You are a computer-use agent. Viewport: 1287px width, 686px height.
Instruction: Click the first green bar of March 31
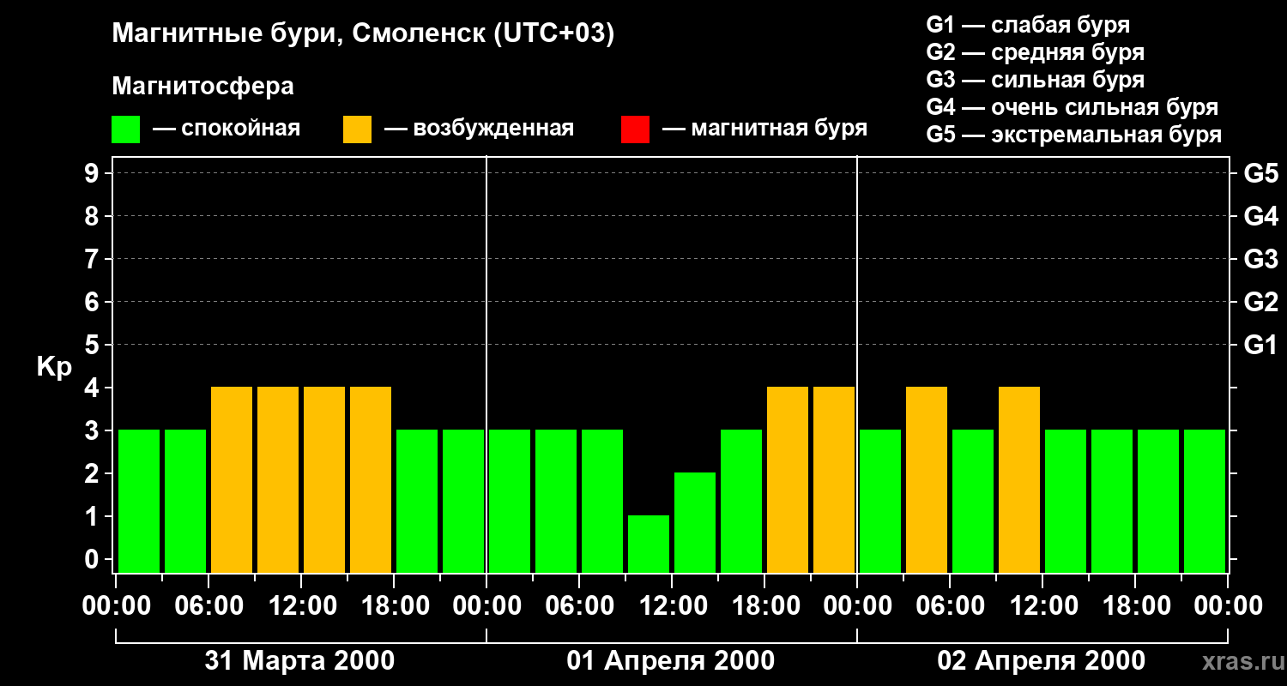coord(139,501)
